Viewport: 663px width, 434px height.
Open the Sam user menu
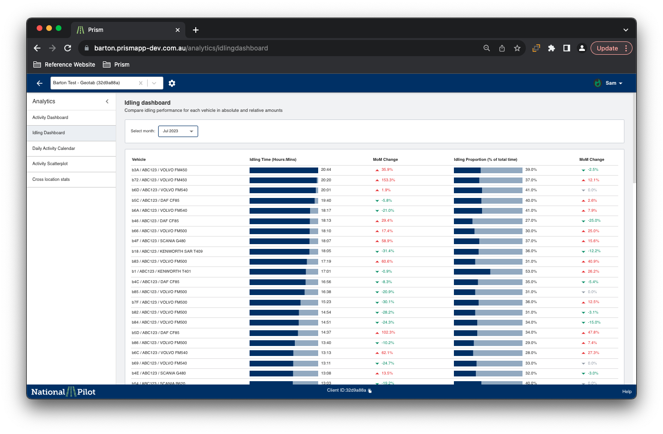(610, 83)
